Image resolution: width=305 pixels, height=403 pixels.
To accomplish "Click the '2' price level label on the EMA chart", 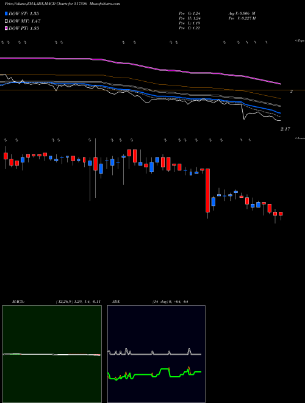I will point(292,91).
